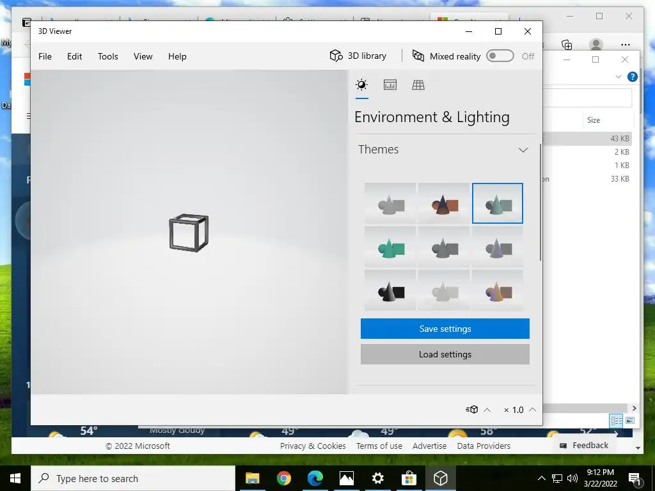The image size is (655, 491).
Task: Click the Load settings button
Action: tap(445, 354)
